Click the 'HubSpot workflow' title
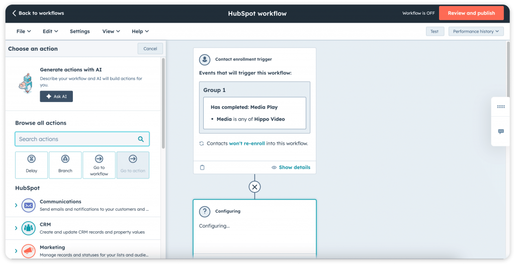This screenshot has width=515, height=265. pyautogui.click(x=257, y=14)
